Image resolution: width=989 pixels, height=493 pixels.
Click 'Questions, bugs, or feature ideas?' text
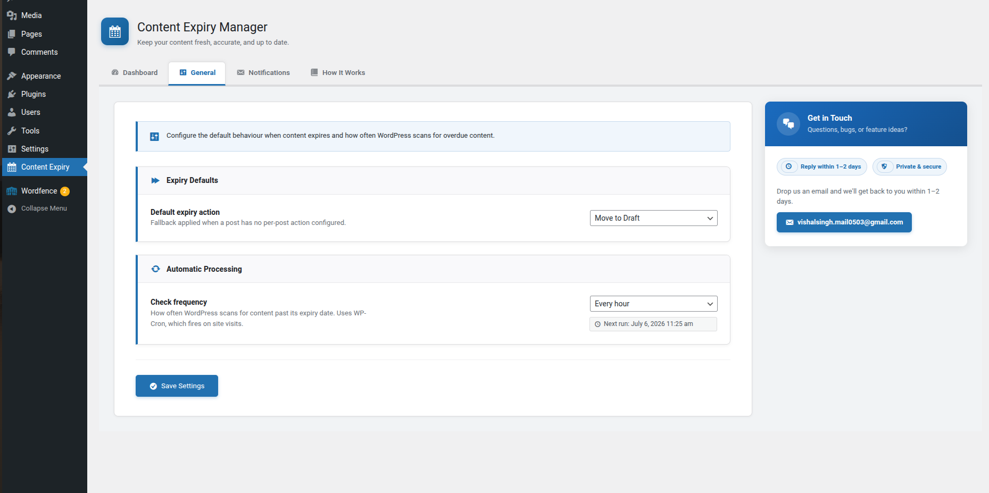pyautogui.click(x=858, y=130)
